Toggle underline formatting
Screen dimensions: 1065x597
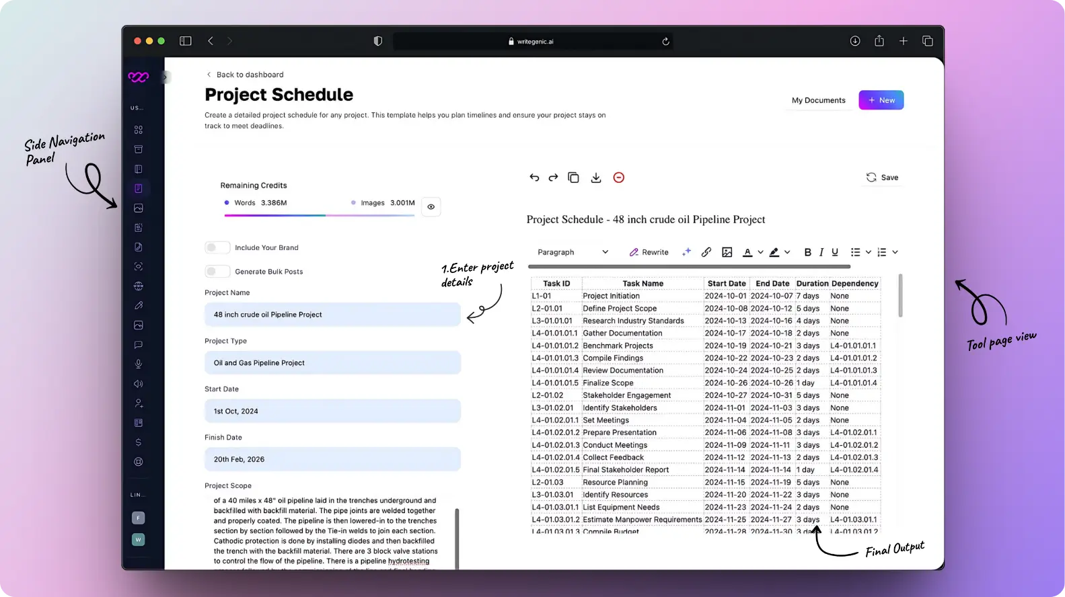click(835, 252)
